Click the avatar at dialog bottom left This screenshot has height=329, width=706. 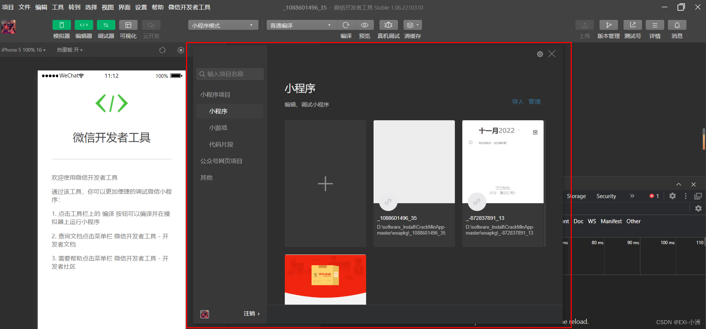point(205,314)
